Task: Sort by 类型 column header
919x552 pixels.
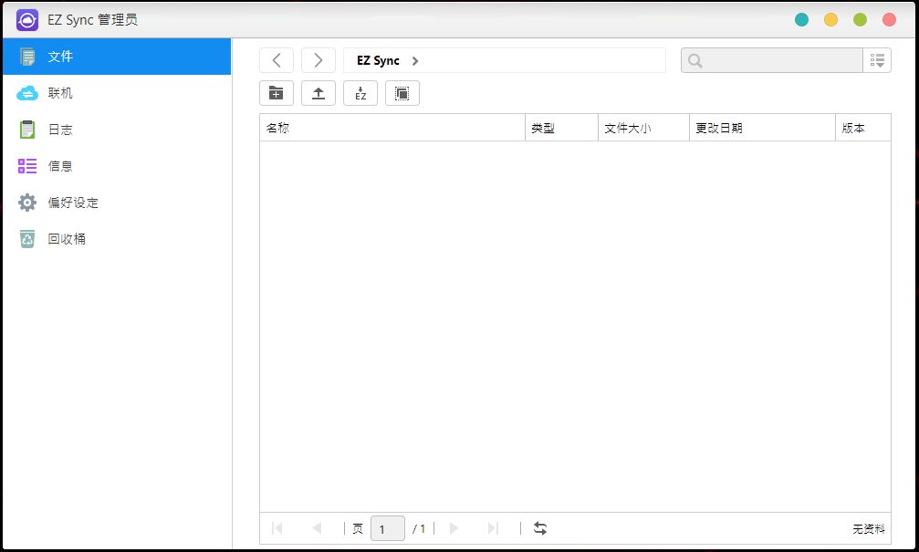Action: pyautogui.click(x=561, y=128)
